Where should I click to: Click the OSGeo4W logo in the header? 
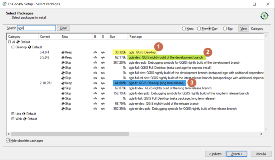point(264,16)
